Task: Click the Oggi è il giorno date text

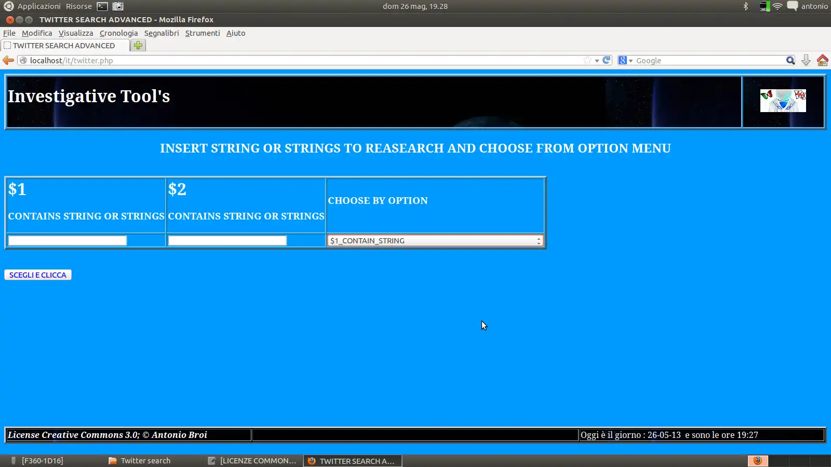Action: [x=669, y=435]
